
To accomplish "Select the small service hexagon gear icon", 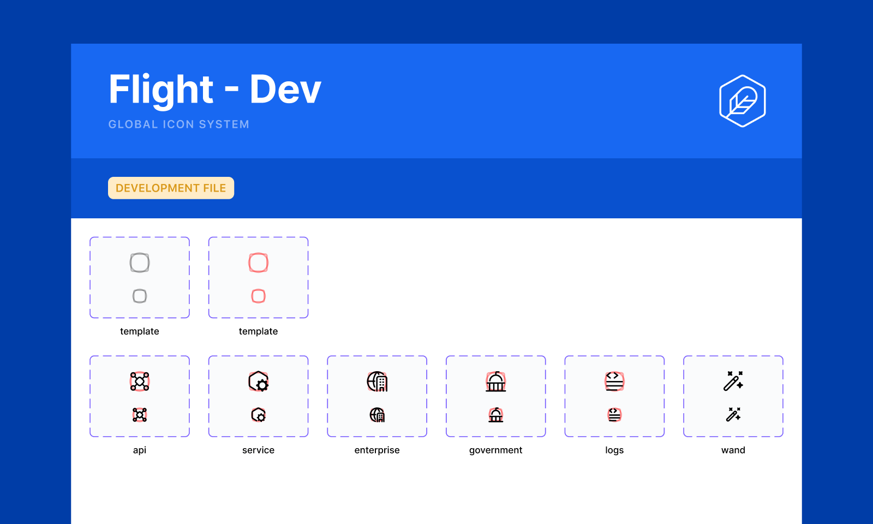I will [x=259, y=415].
